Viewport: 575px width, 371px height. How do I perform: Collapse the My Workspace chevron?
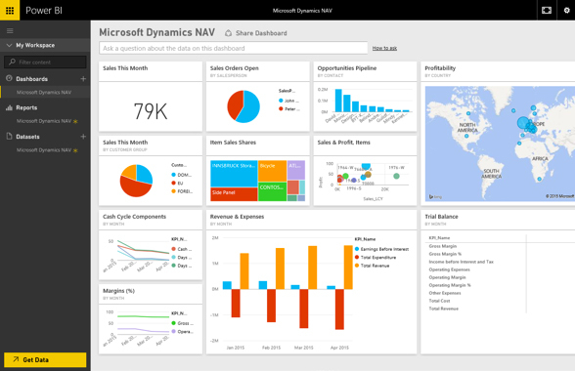9,45
